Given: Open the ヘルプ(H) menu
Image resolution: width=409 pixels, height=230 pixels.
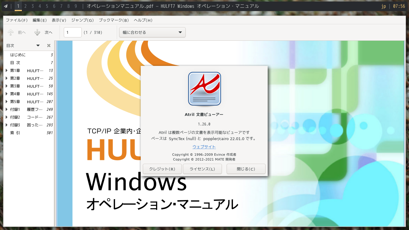Looking at the screenshot, I should (x=143, y=20).
